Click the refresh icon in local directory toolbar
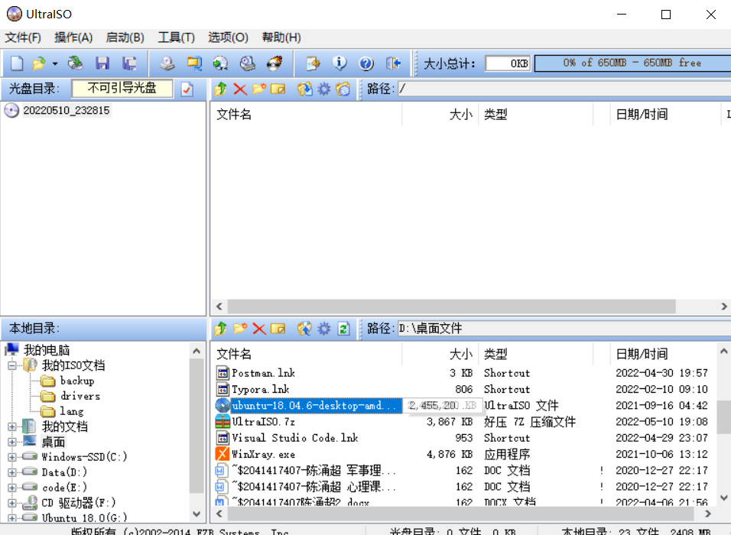The width and height of the screenshot is (731, 535). click(x=343, y=329)
